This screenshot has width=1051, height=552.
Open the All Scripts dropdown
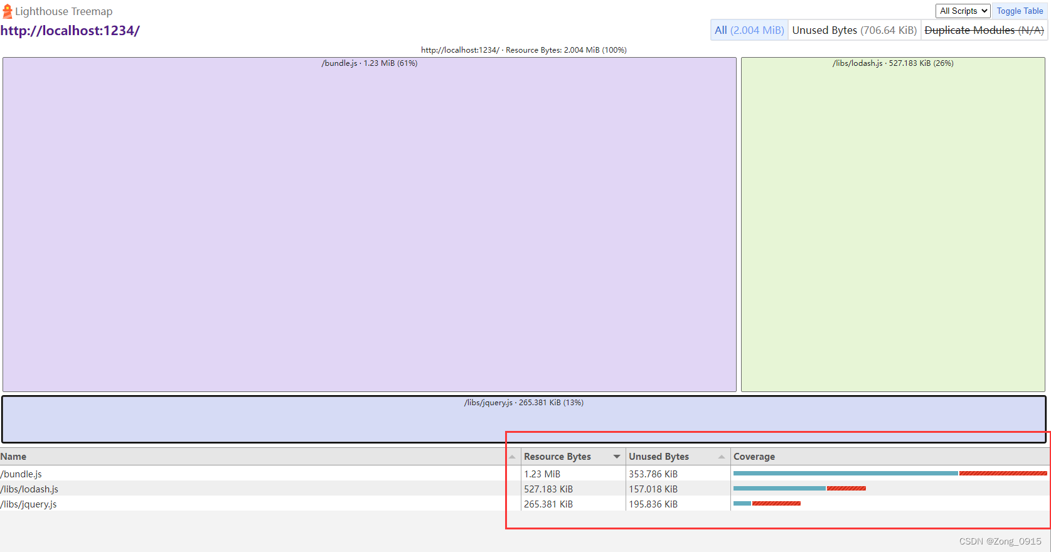[963, 11]
